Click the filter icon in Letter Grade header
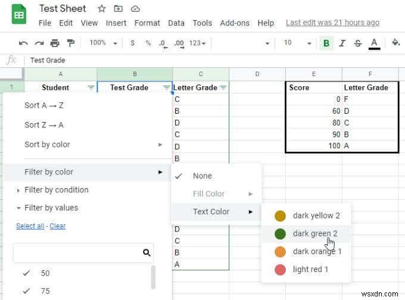 [223, 87]
